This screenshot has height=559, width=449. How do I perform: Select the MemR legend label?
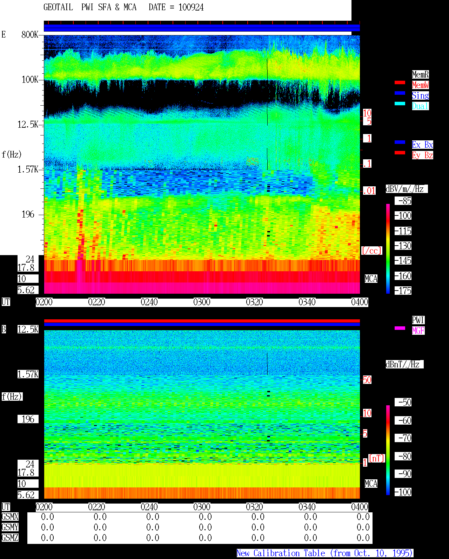coord(420,74)
